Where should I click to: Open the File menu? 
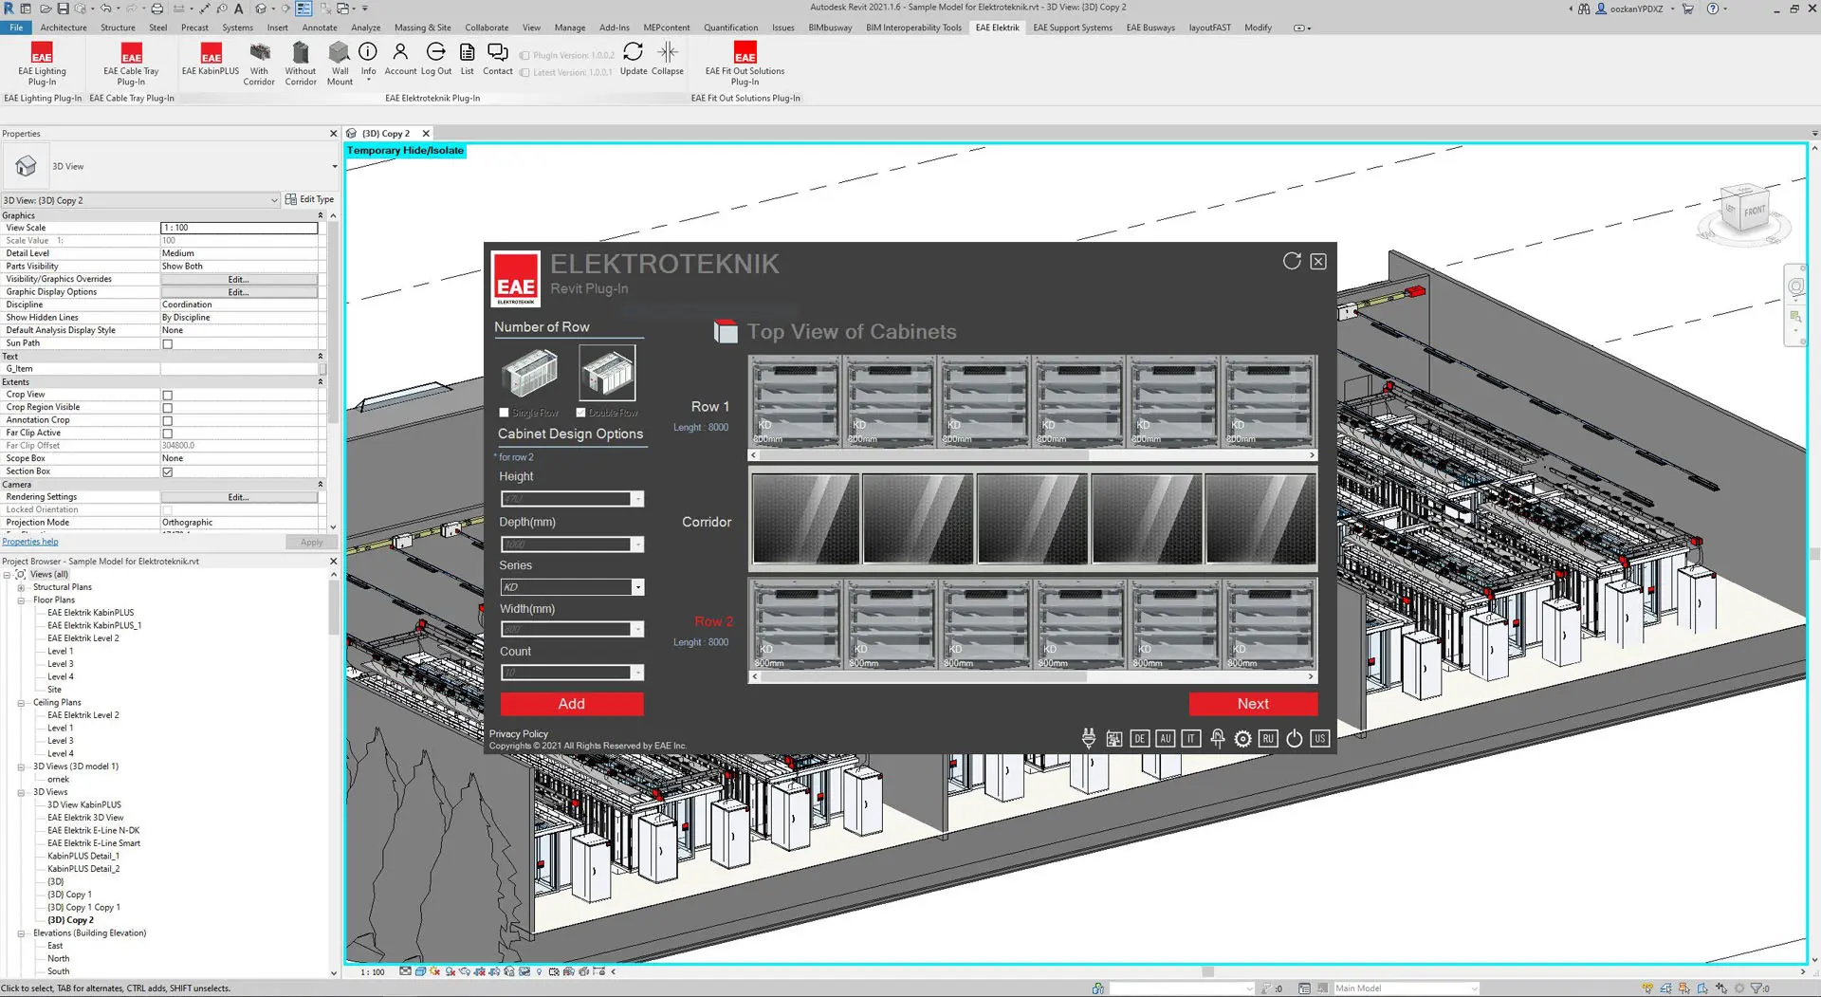[16, 28]
